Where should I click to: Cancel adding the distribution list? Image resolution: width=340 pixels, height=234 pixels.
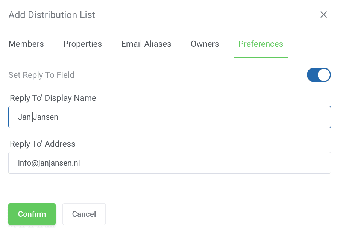tap(84, 214)
